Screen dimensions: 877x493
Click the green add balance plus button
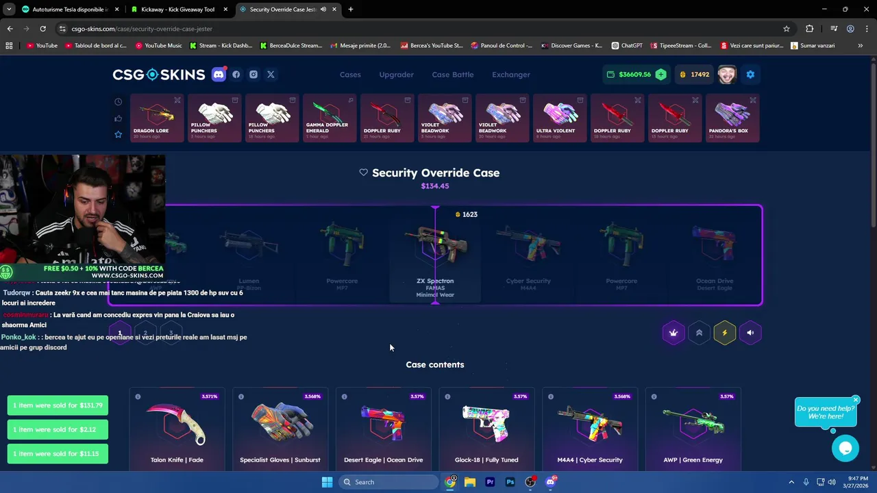660,75
